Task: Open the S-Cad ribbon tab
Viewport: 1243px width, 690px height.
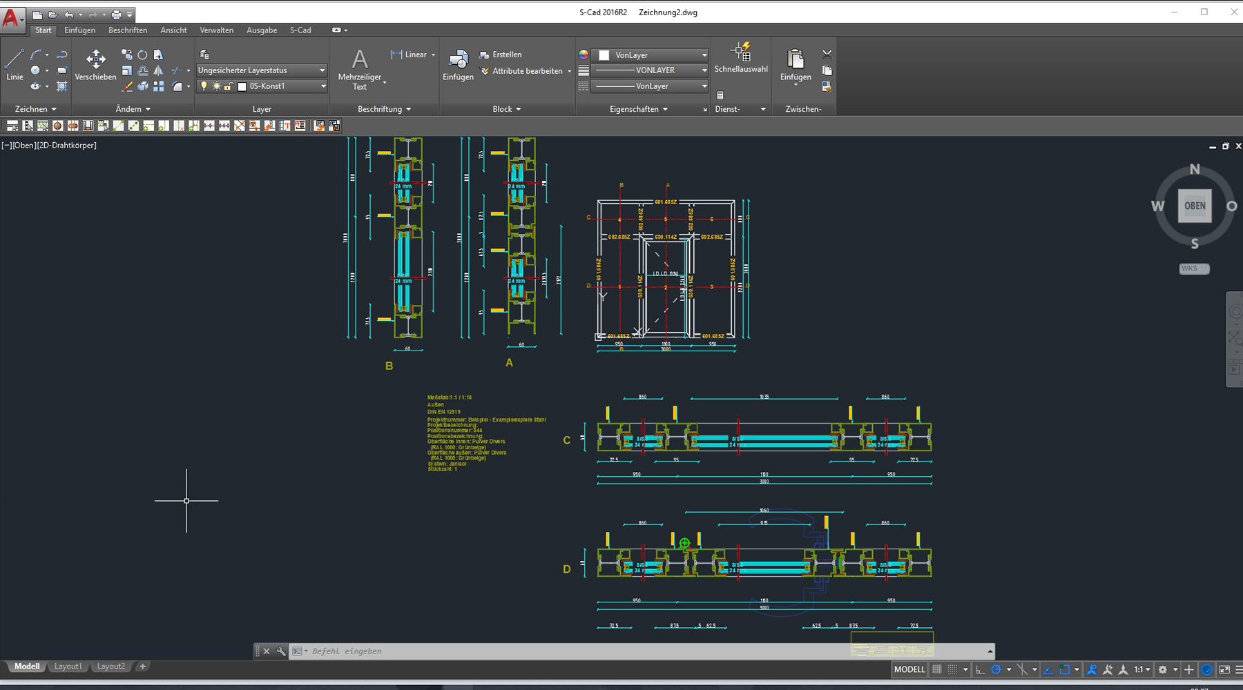Action: coord(300,30)
